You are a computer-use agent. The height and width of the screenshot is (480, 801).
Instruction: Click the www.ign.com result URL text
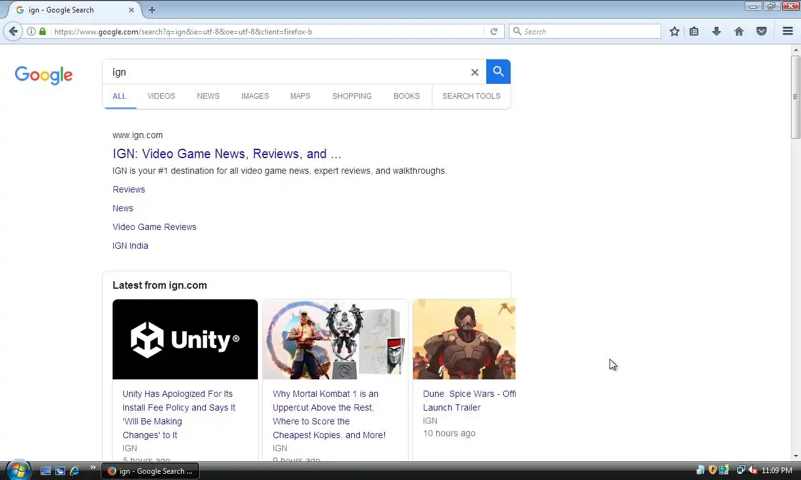pyautogui.click(x=138, y=135)
